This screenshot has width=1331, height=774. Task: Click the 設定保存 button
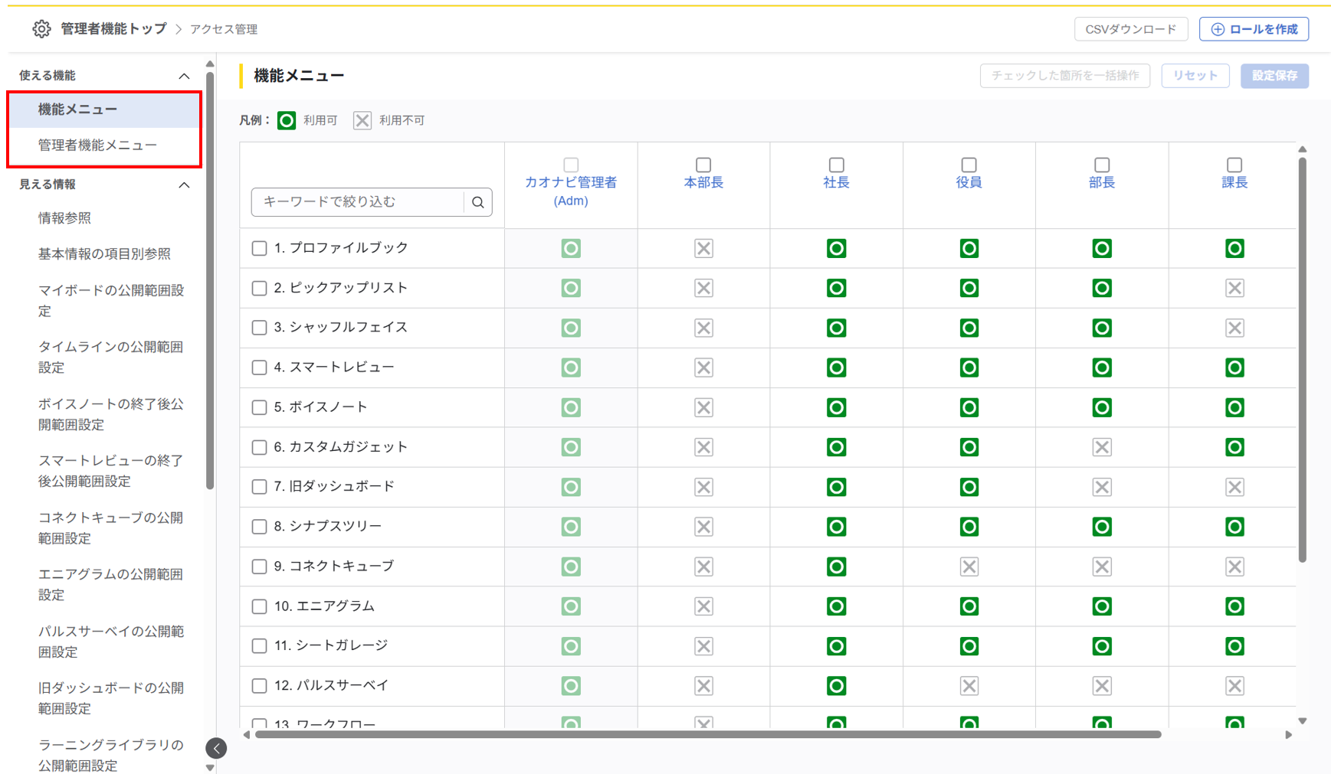coord(1274,76)
